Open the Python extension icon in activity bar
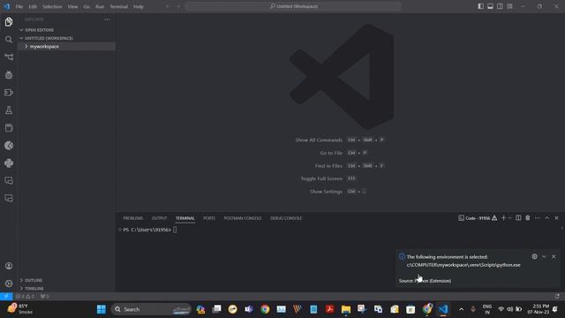Viewport: 565px width, 318px height. point(9,163)
